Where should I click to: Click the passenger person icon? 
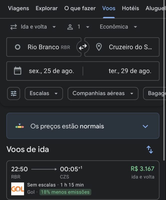70,27
